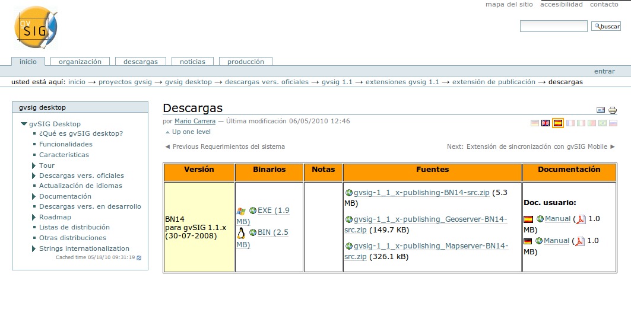Expand the Roadmap sidebar arrow

click(34, 217)
